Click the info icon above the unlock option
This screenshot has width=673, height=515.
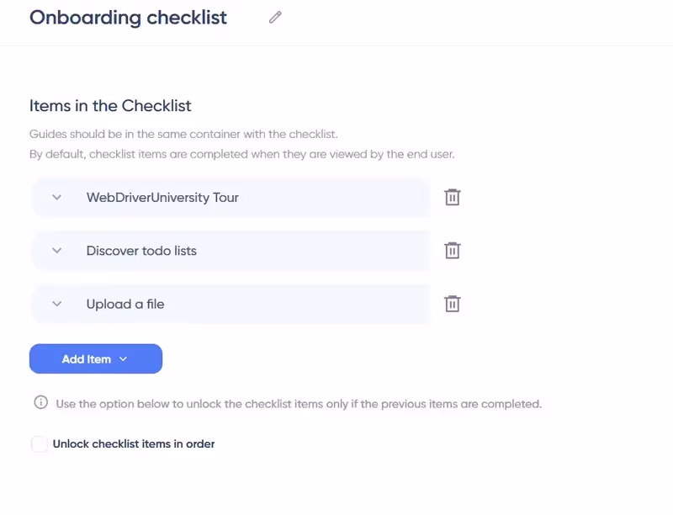click(x=40, y=403)
